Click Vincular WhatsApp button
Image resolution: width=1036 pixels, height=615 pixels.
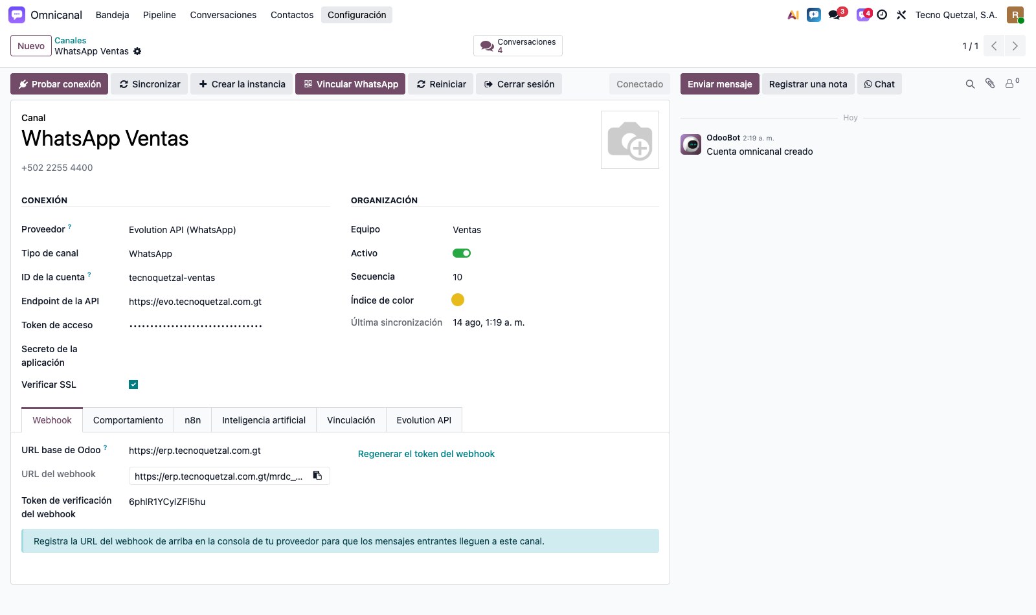[350, 84]
